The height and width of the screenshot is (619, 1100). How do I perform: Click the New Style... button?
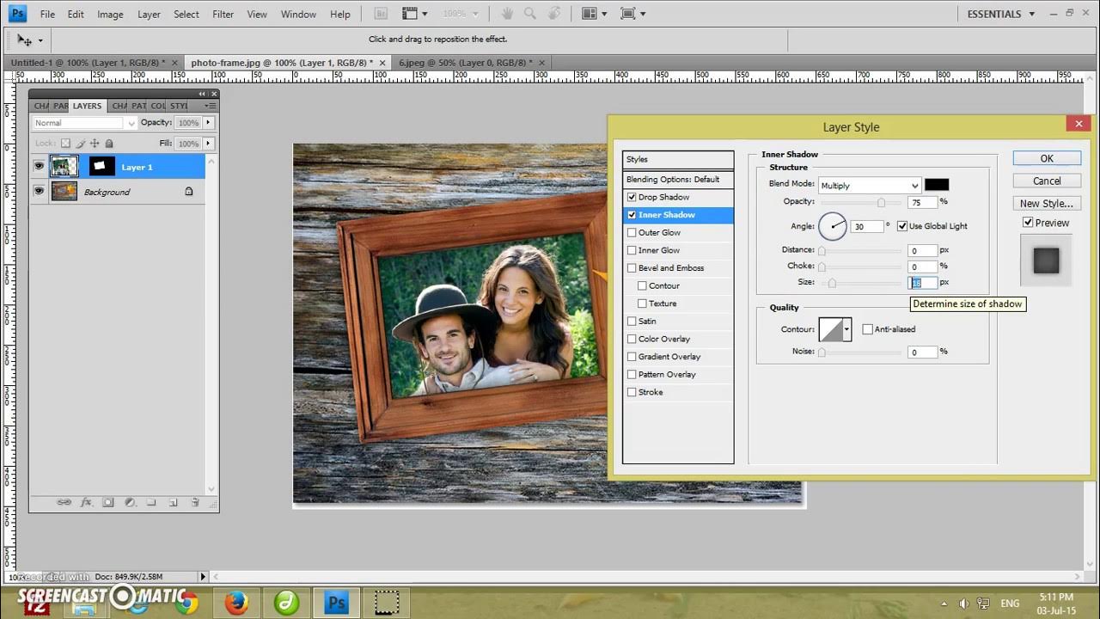click(1047, 204)
